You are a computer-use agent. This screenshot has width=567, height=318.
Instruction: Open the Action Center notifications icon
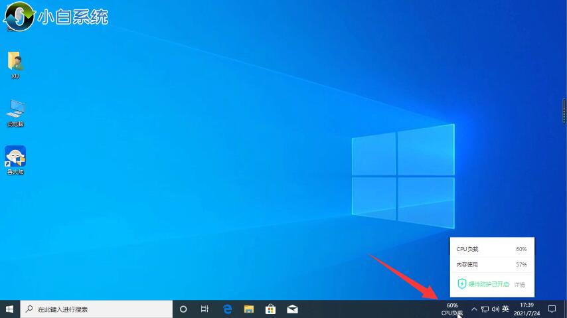coord(552,309)
